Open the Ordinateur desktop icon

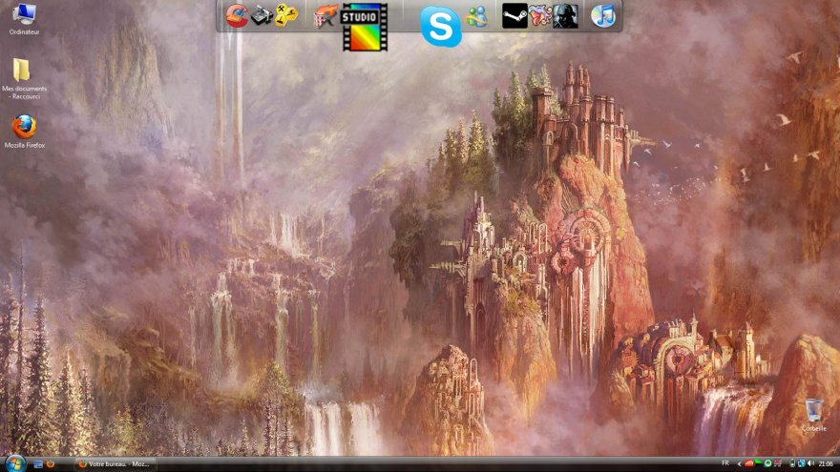[x=23, y=14]
